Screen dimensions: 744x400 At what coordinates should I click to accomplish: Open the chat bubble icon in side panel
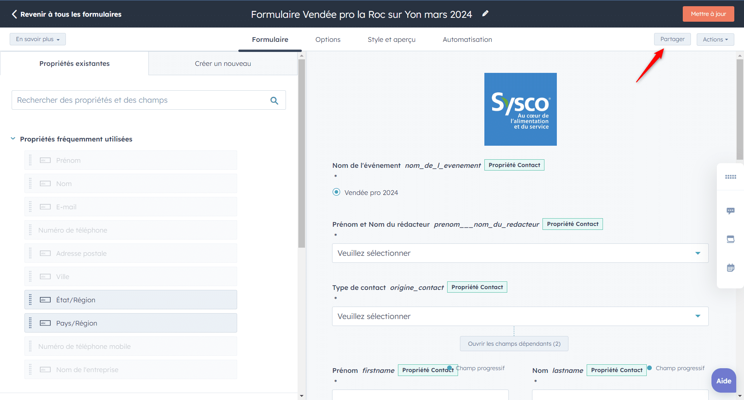point(730,211)
